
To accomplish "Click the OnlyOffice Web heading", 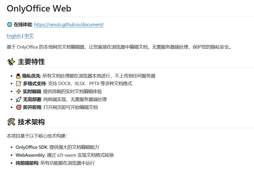I will (39, 8).
